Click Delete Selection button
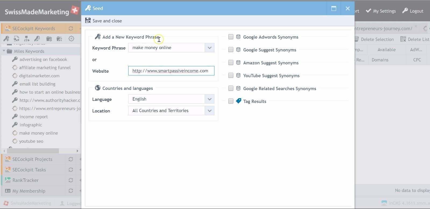Viewport: 430px width, 209px height. click(x=374, y=39)
